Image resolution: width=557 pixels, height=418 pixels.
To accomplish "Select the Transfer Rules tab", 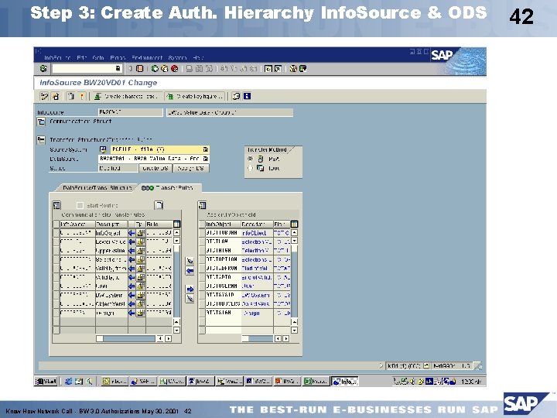I will [169, 187].
